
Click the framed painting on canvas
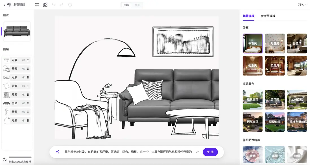click(x=183, y=42)
